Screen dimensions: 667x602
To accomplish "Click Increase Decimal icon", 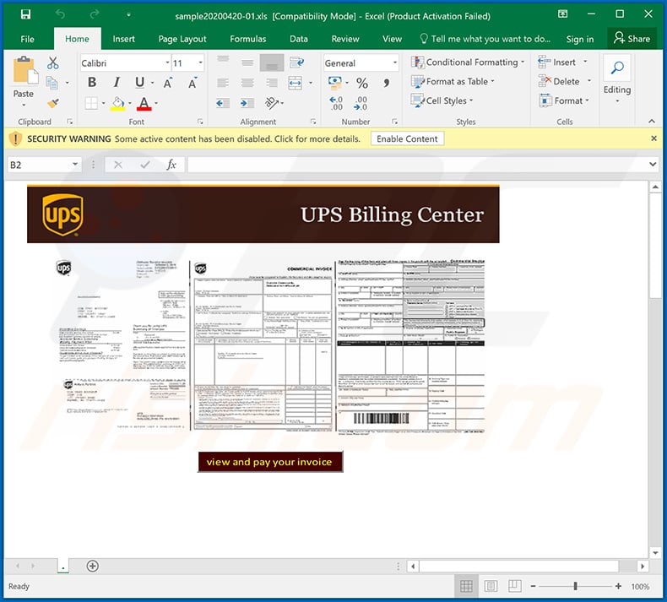I will coord(336,103).
